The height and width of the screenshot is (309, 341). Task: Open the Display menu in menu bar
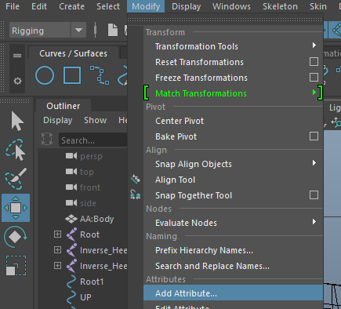pyautogui.click(x=187, y=6)
